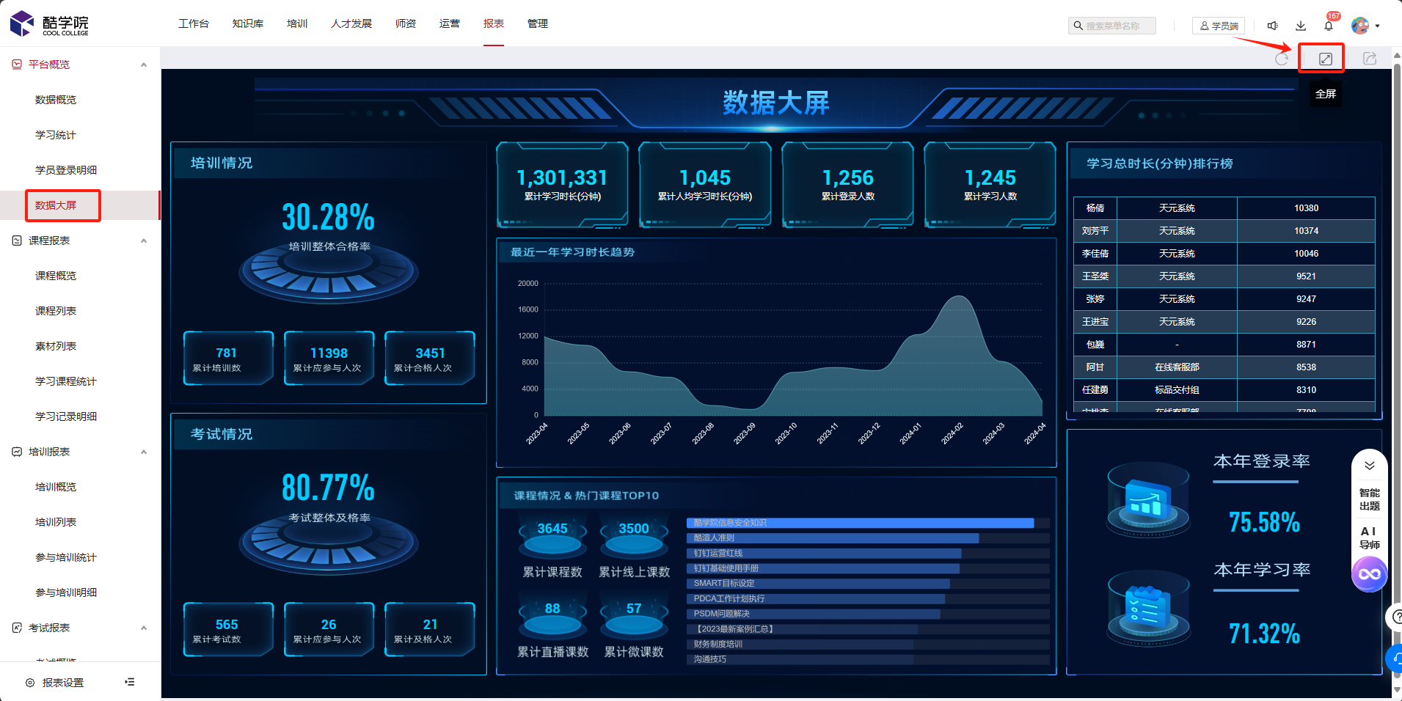Screen dimensions: 1402x701
Task: Collapse the 培训报表 section
Action: click(144, 452)
